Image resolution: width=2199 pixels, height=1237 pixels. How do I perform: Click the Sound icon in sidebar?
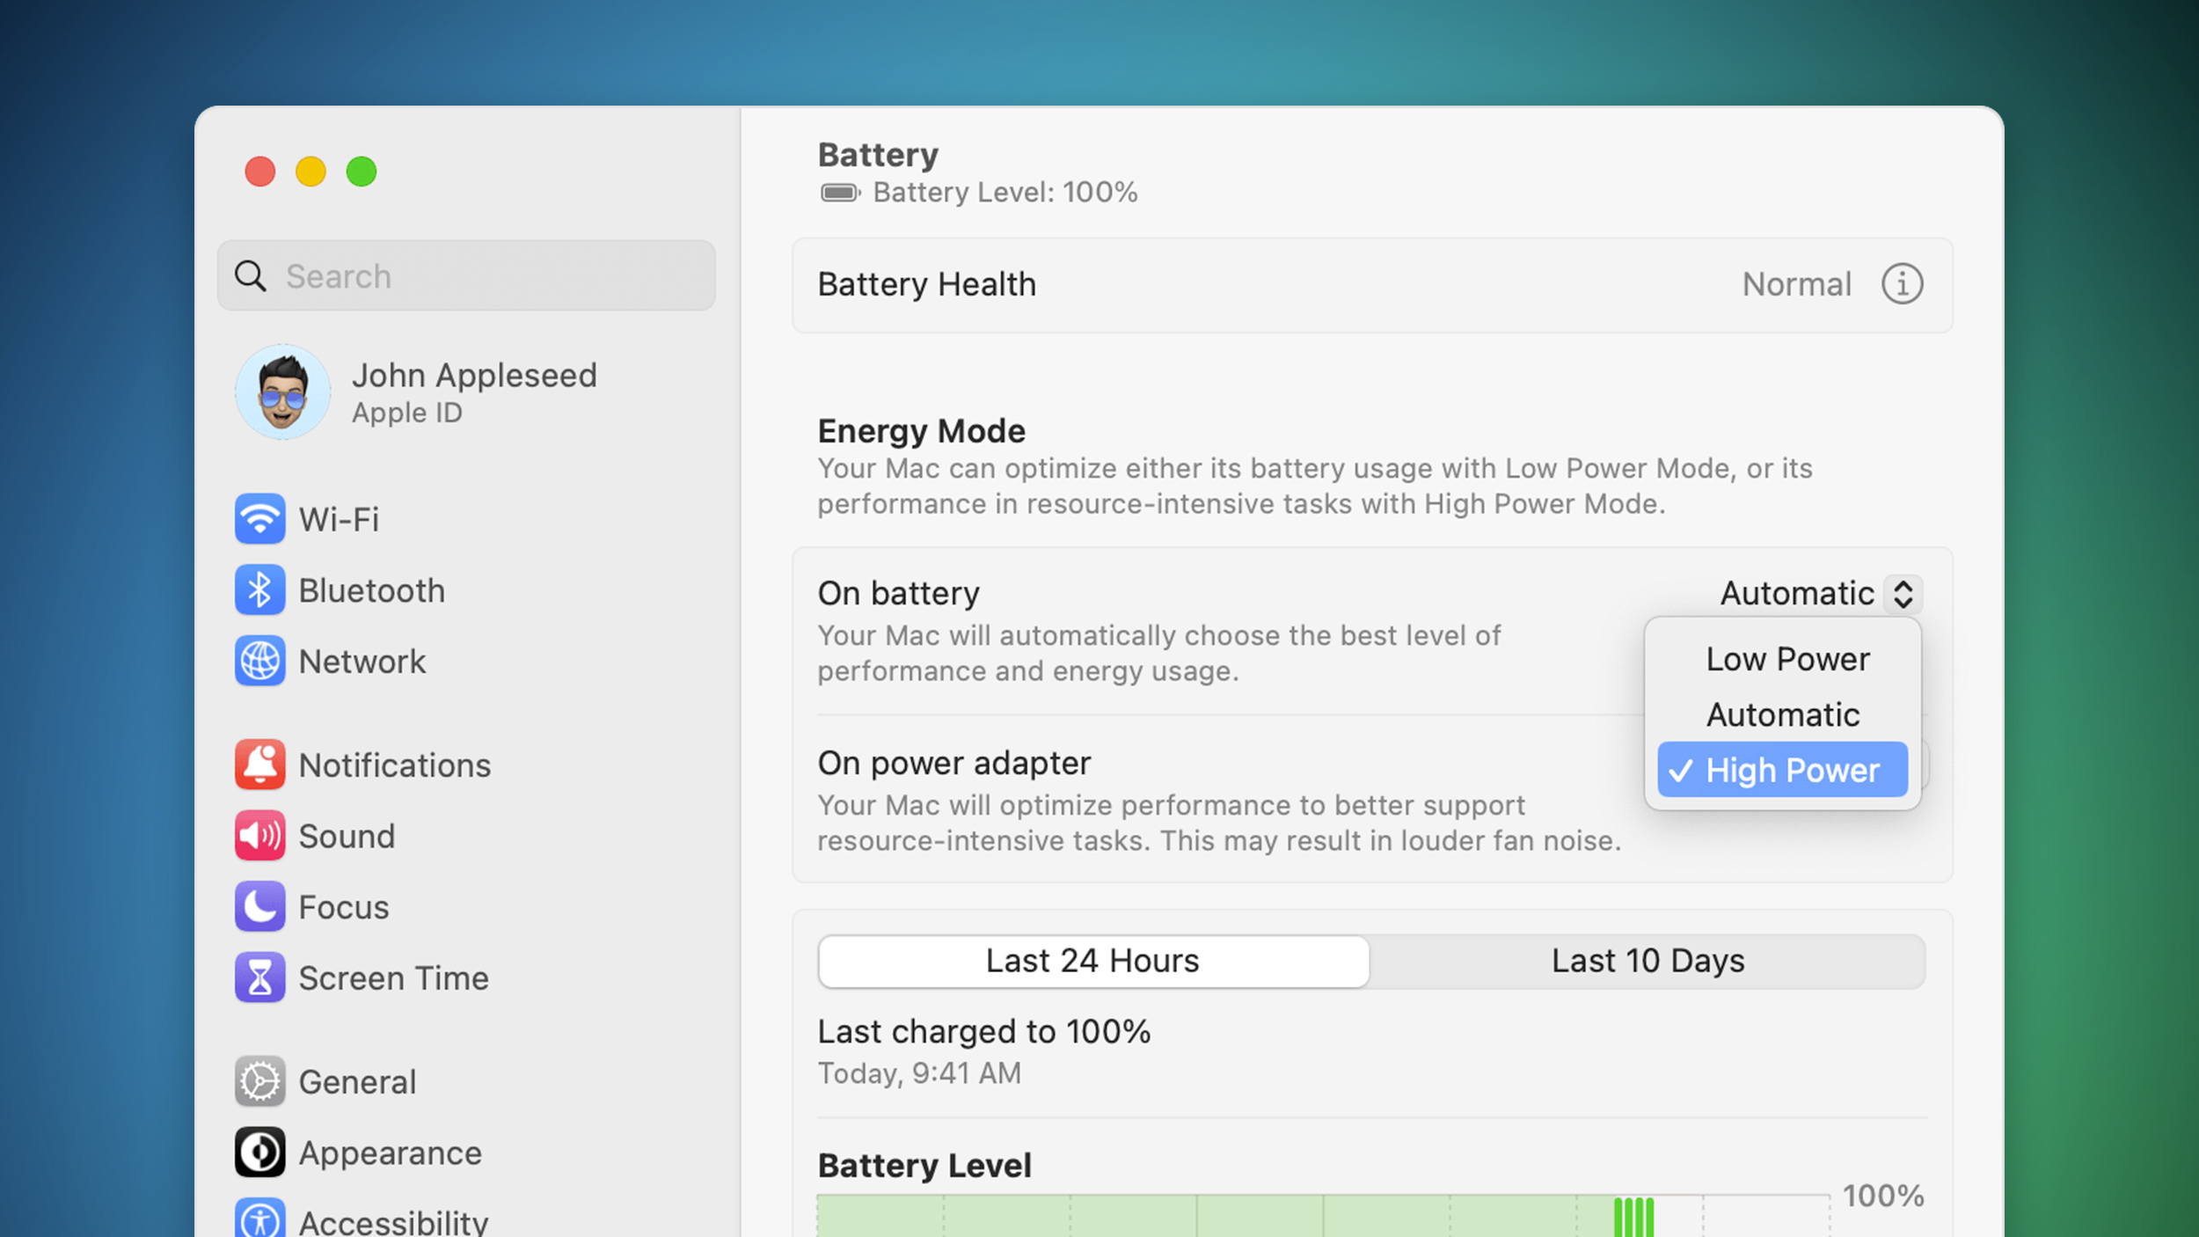(259, 835)
